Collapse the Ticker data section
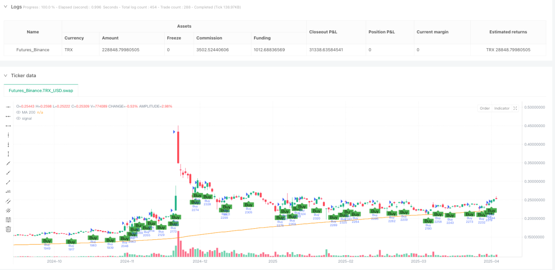This screenshot has width=555, height=270. (x=6, y=75)
